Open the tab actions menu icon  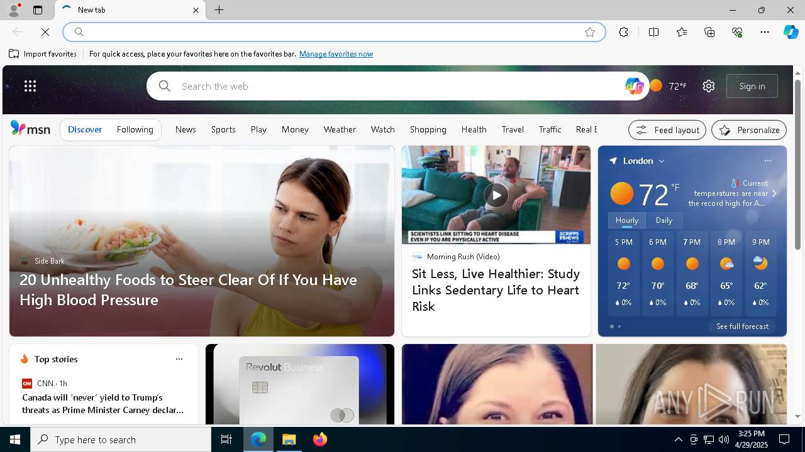[38, 10]
